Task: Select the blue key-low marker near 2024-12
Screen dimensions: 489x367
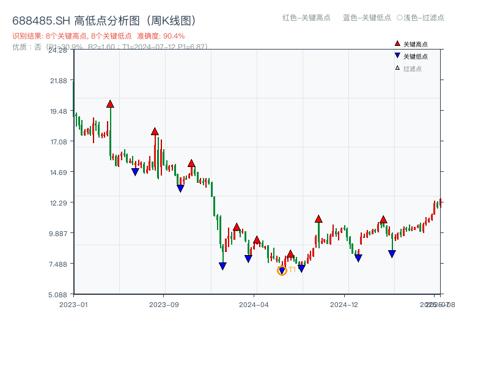Action: click(x=358, y=258)
